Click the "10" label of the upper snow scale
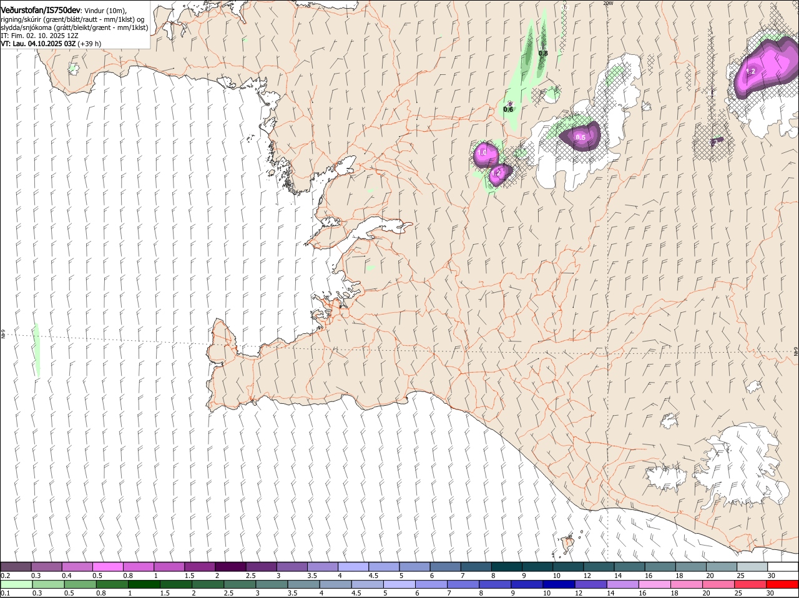 pos(556,576)
